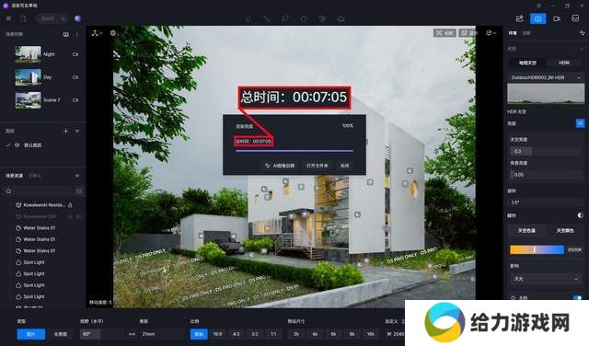The image size is (589, 346).
Task: Choose the 2k preset size
Action: (296, 334)
